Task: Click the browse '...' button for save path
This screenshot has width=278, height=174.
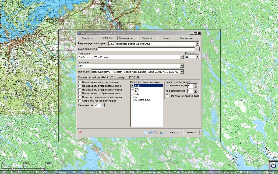Action: pos(197,49)
